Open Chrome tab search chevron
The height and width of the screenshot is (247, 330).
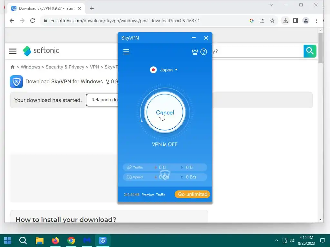coord(271,5)
